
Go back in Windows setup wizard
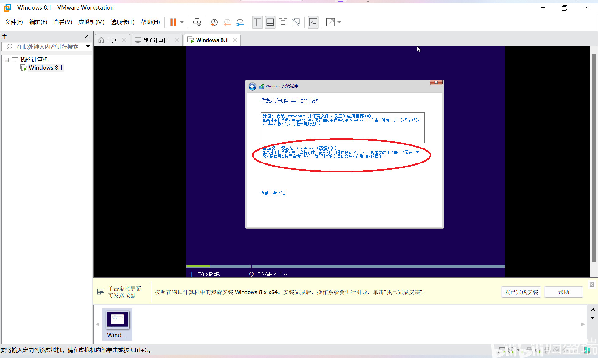(x=252, y=87)
